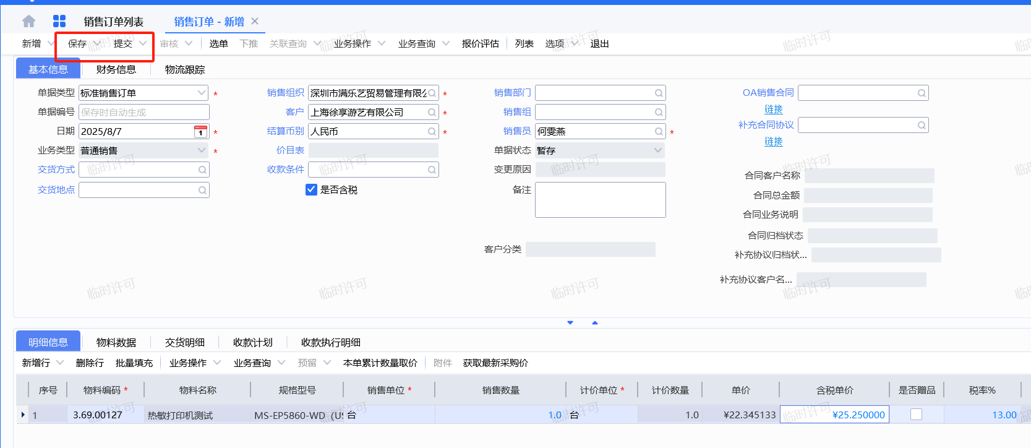Viewport: 1031px width, 448px height.
Task: Click the 保存 button
Action: [x=77, y=44]
